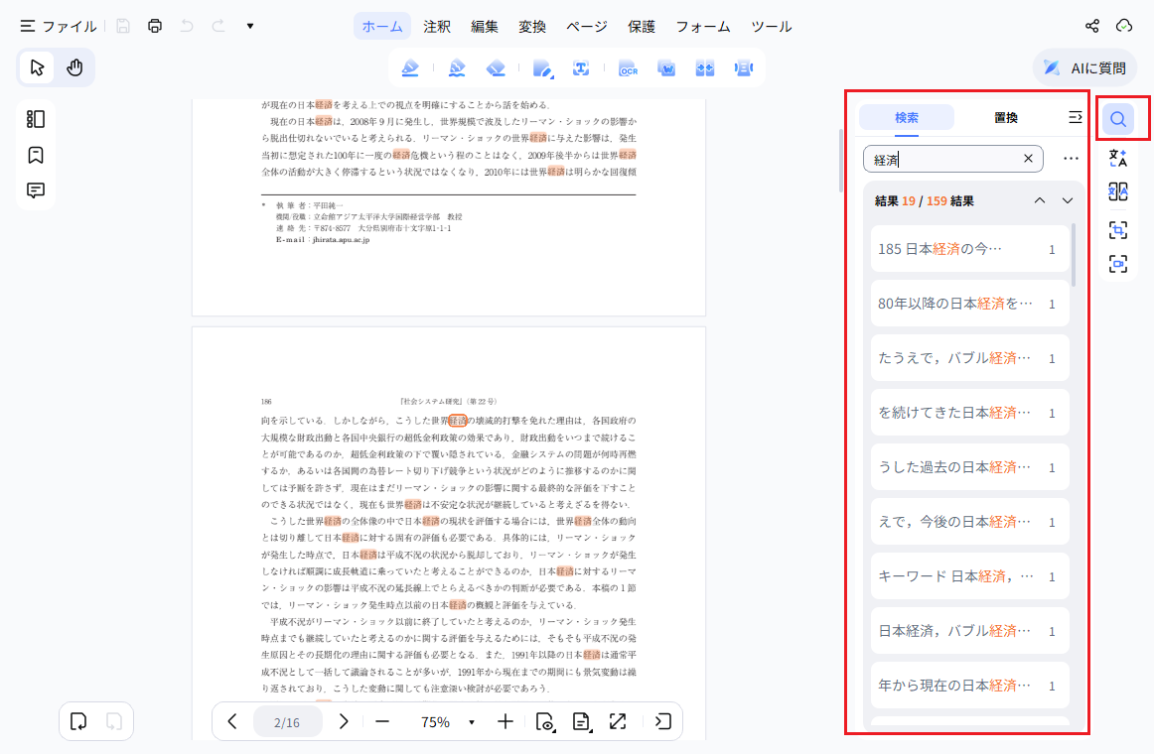The image size is (1154, 754).
Task: Select the highlighter tool
Action: coord(410,68)
